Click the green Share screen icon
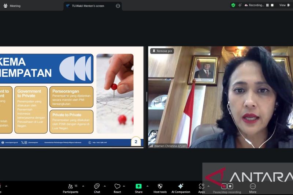293x195 pixels. click(x=138, y=187)
